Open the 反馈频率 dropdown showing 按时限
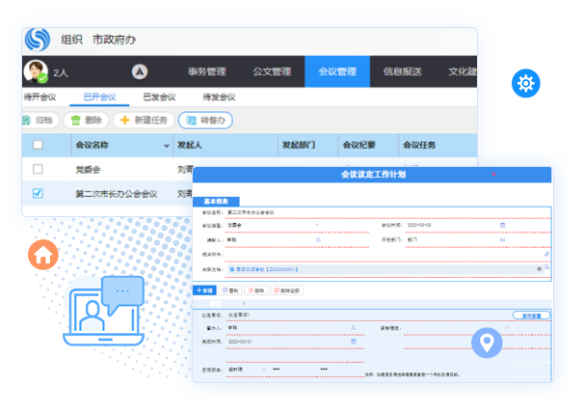Screen dimensions: 583x413 pyautogui.click(x=264, y=370)
